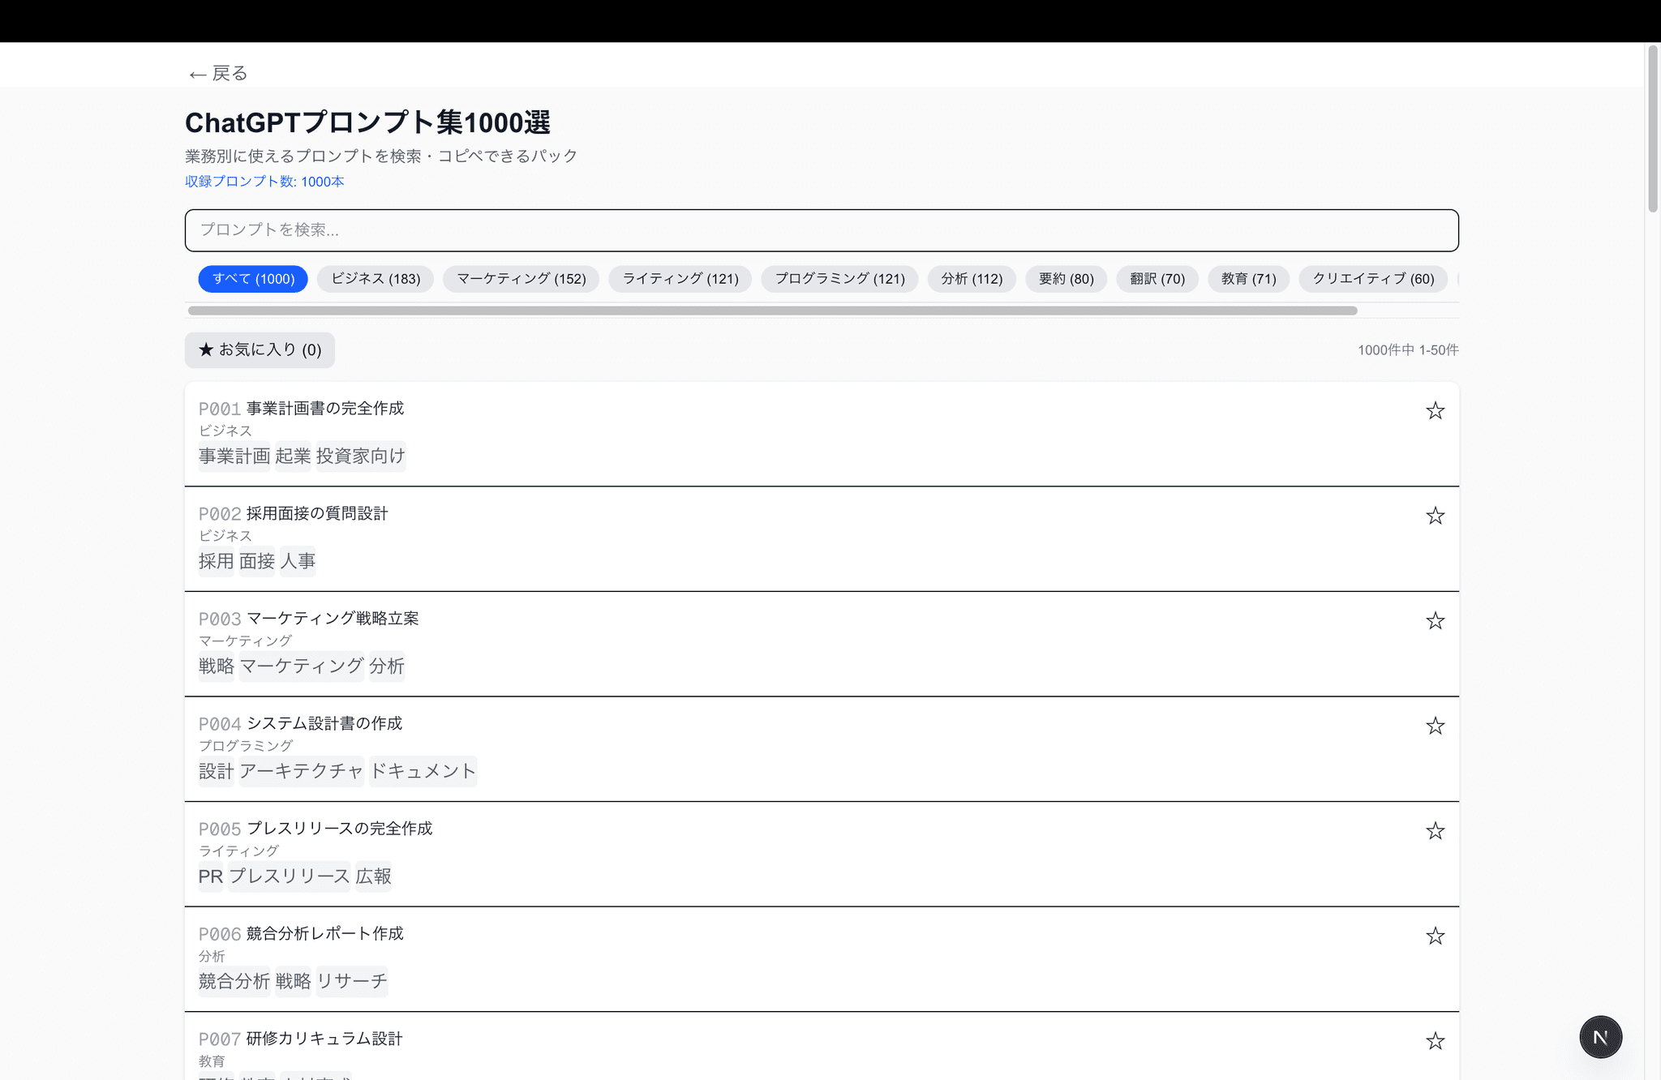Image resolution: width=1661 pixels, height=1080 pixels.
Task: Favorite the P003 マーケティング戦略立案 prompt
Action: click(1435, 621)
